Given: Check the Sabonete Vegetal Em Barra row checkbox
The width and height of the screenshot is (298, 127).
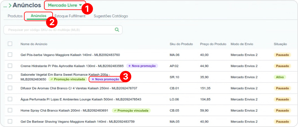Looking at the screenshot, I should tap(10, 77).
